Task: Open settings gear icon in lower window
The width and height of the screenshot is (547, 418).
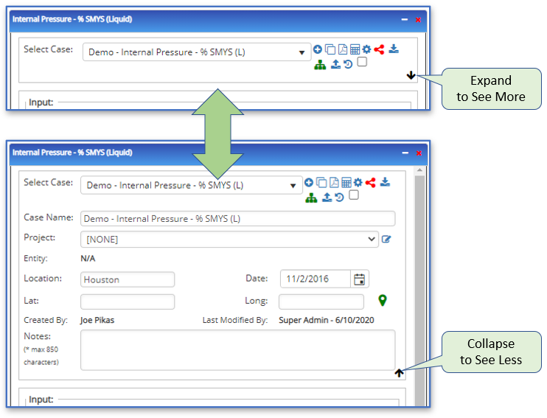Action: tap(358, 183)
